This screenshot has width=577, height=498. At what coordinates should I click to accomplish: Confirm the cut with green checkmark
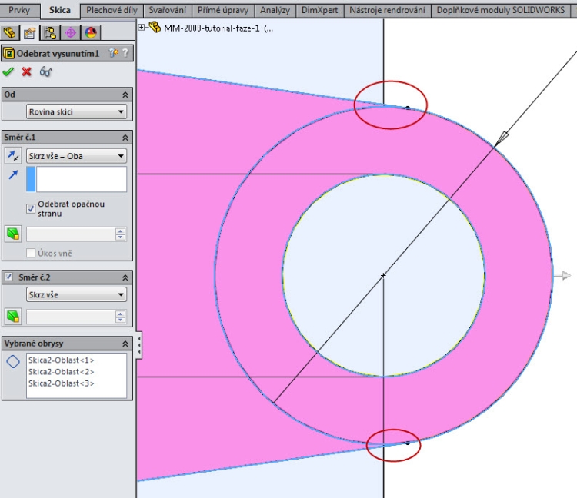pyautogui.click(x=8, y=71)
